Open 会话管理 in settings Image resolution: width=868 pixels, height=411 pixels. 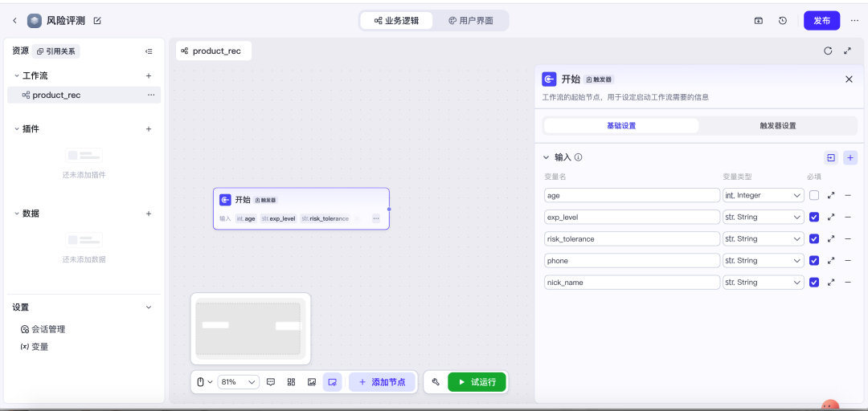(x=43, y=329)
